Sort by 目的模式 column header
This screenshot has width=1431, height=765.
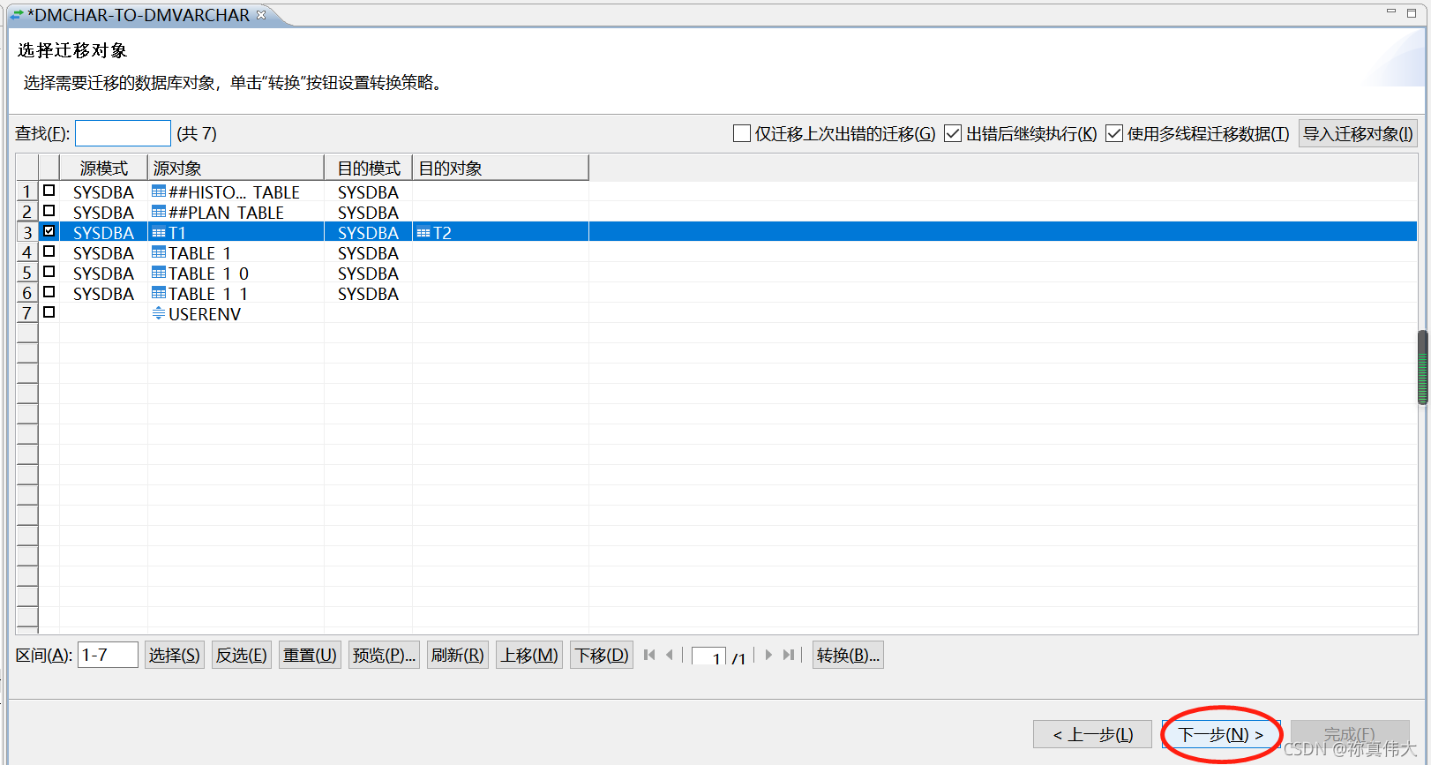368,168
